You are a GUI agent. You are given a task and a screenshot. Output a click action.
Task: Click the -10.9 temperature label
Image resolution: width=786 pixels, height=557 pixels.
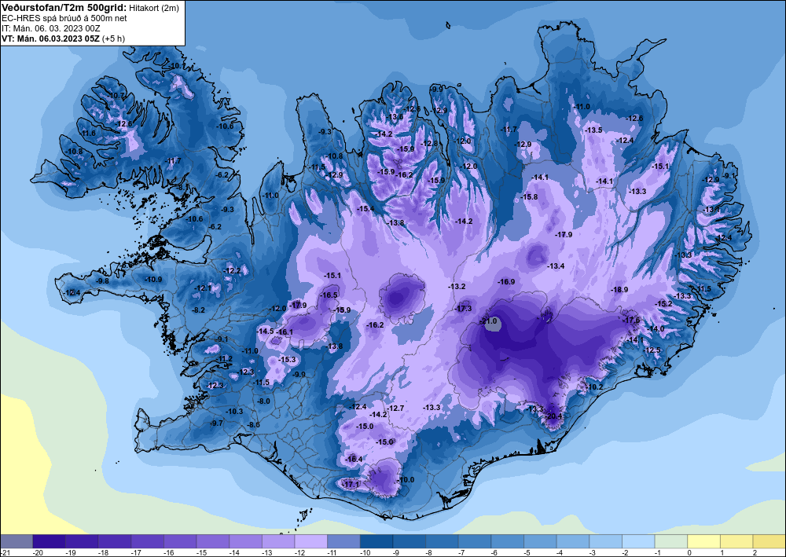153,280
